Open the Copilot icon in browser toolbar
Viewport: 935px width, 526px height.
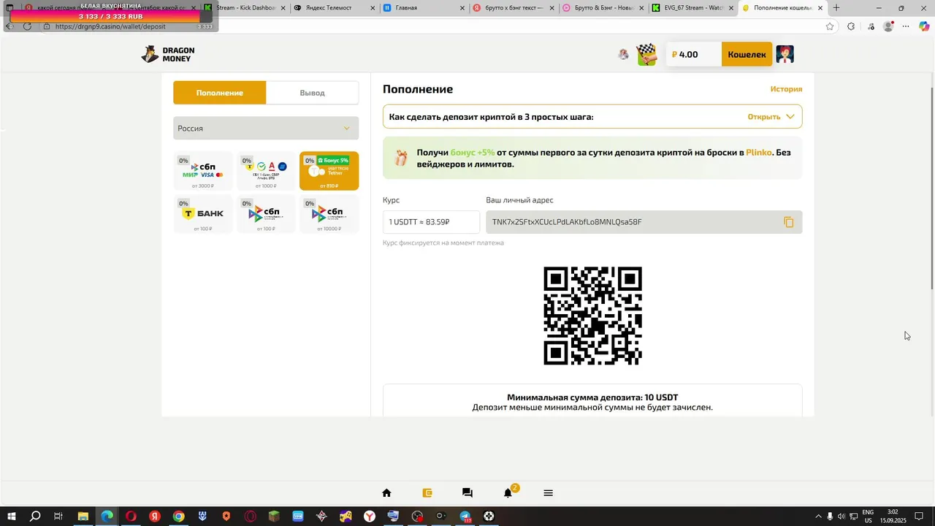coord(924,26)
